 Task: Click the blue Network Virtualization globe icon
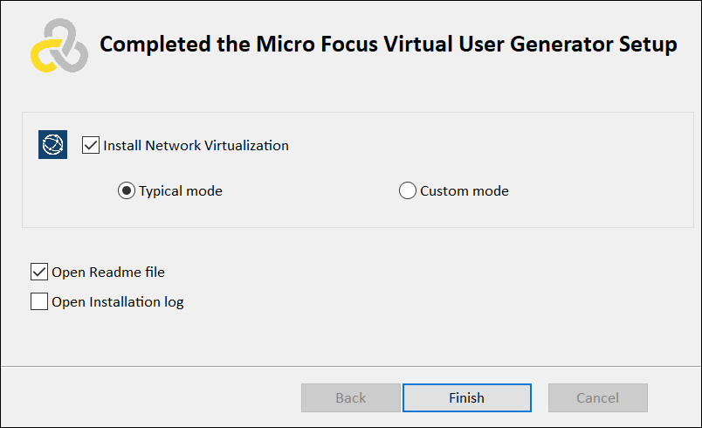tap(53, 145)
